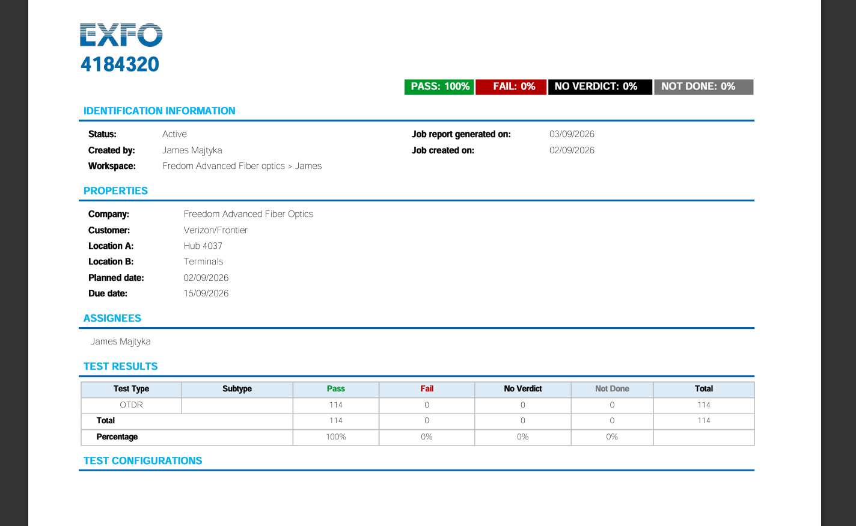Click the Company value Freedom Advanced Fiber Optics

[248, 214]
